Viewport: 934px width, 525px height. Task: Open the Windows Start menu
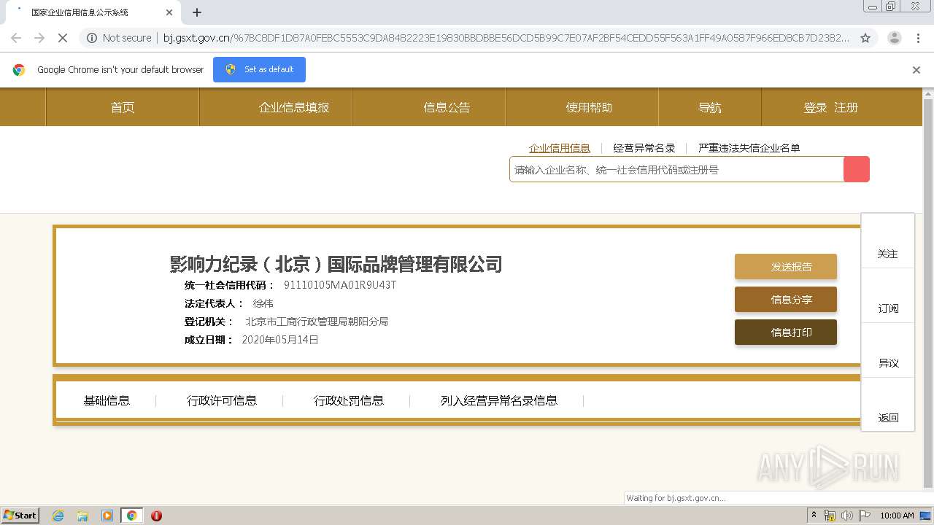click(x=20, y=515)
